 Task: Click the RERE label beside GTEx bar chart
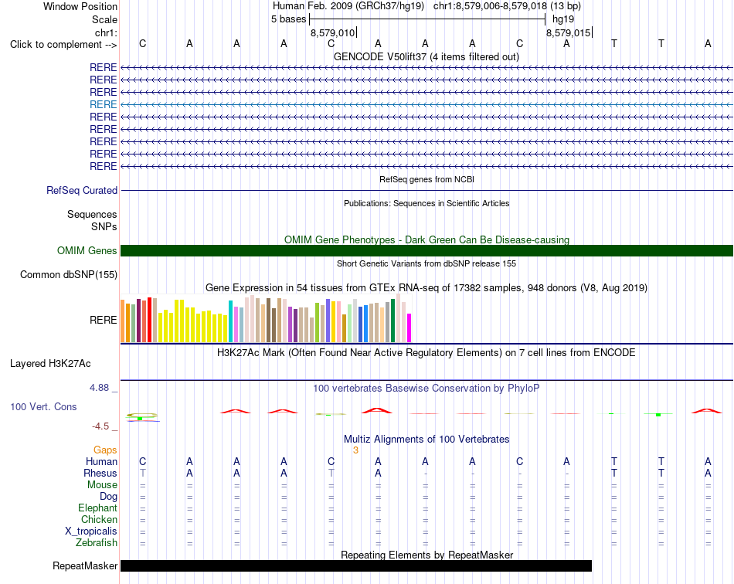(x=103, y=320)
